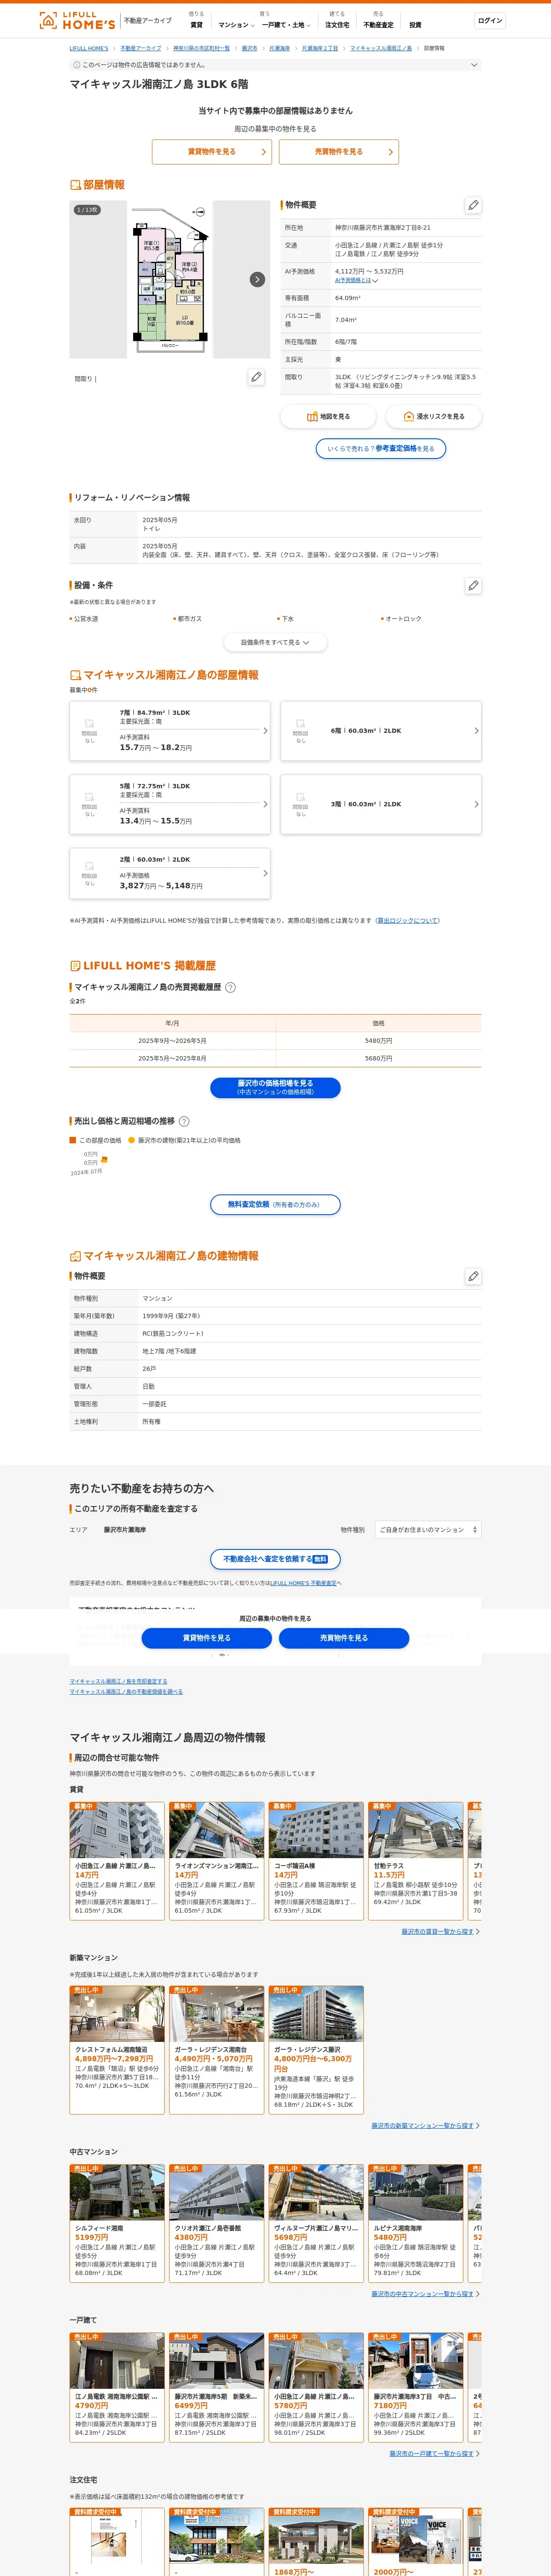The image size is (551, 2576).
Task: Click the 5480万円 price cell
Action: click(378, 1041)
